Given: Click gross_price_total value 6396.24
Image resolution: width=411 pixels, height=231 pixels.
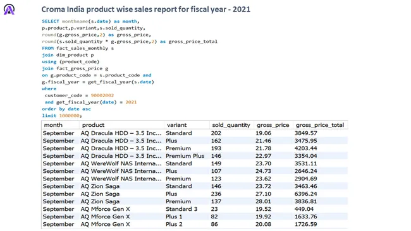Looking at the screenshot, I should [305, 194].
